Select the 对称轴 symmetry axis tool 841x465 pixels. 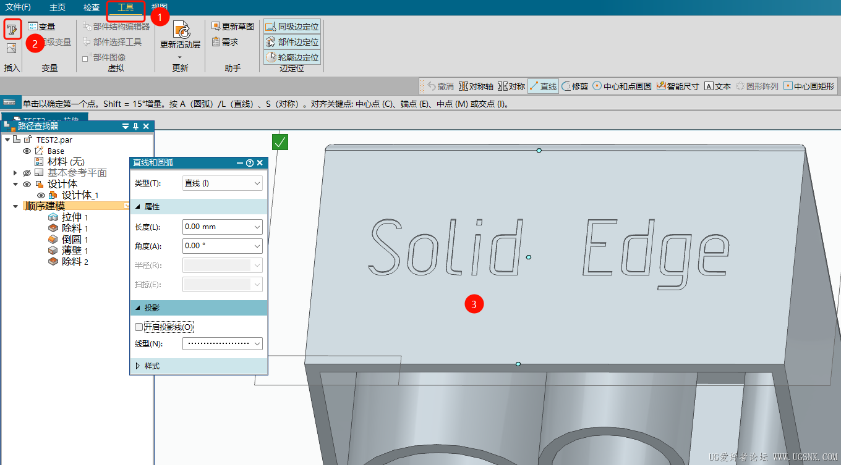(476, 86)
